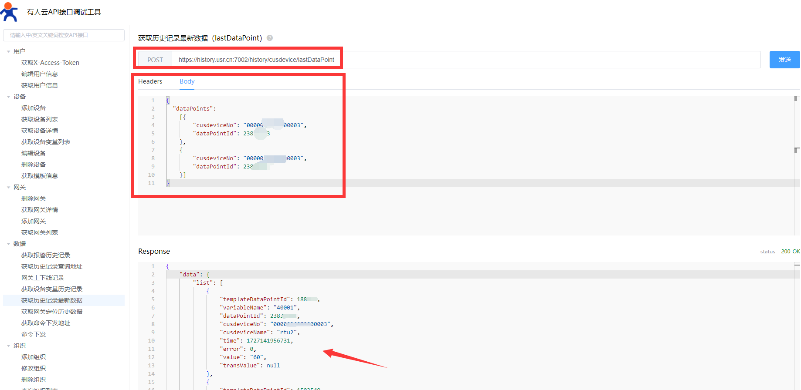The width and height of the screenshot is (801, 390).
Task: Click the request URL field
Action: click(x=465, y=60)
